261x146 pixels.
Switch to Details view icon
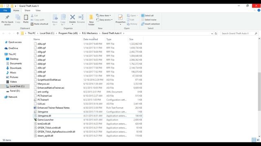pos(254,140)
